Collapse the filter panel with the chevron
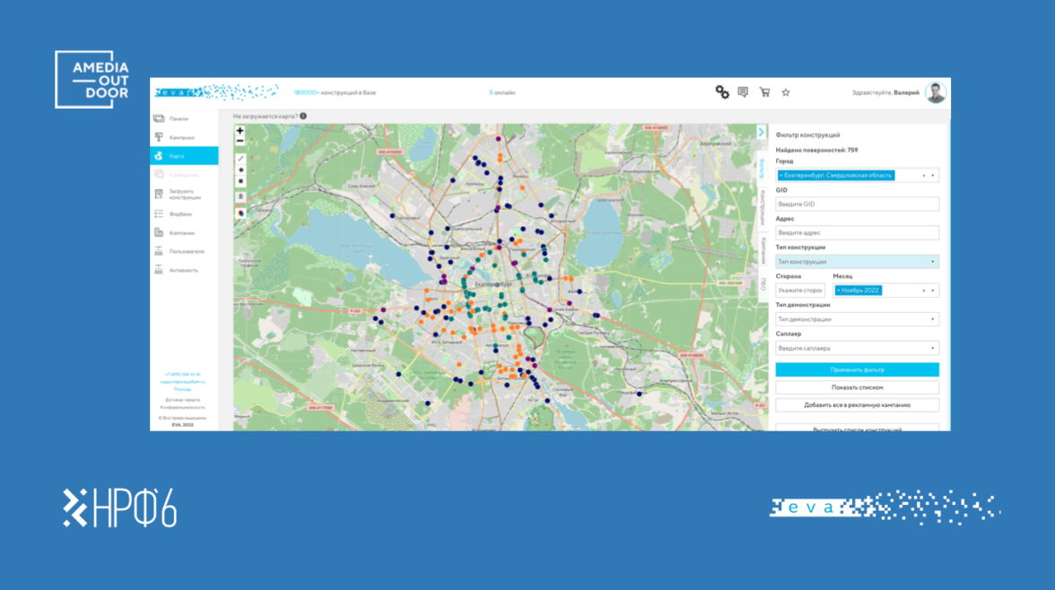The image size is (1055, 590). 762,133
